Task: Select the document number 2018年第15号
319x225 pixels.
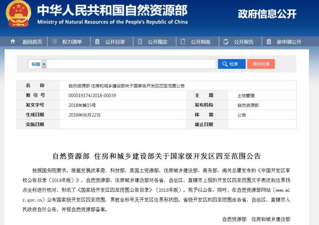Action: pos(82,105)
